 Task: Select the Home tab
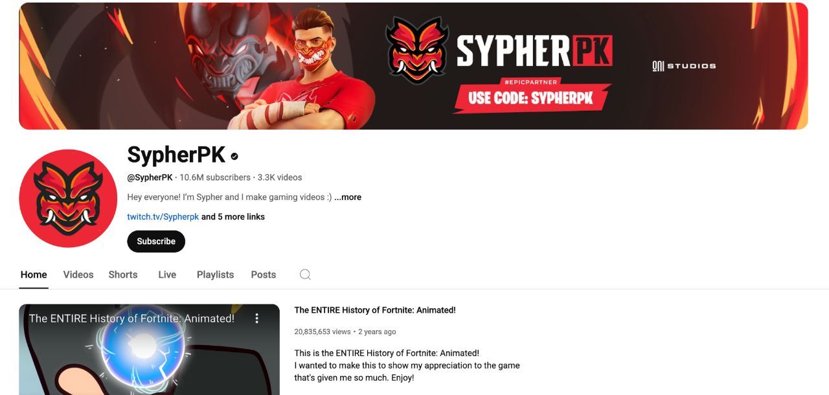pos(34,275)
